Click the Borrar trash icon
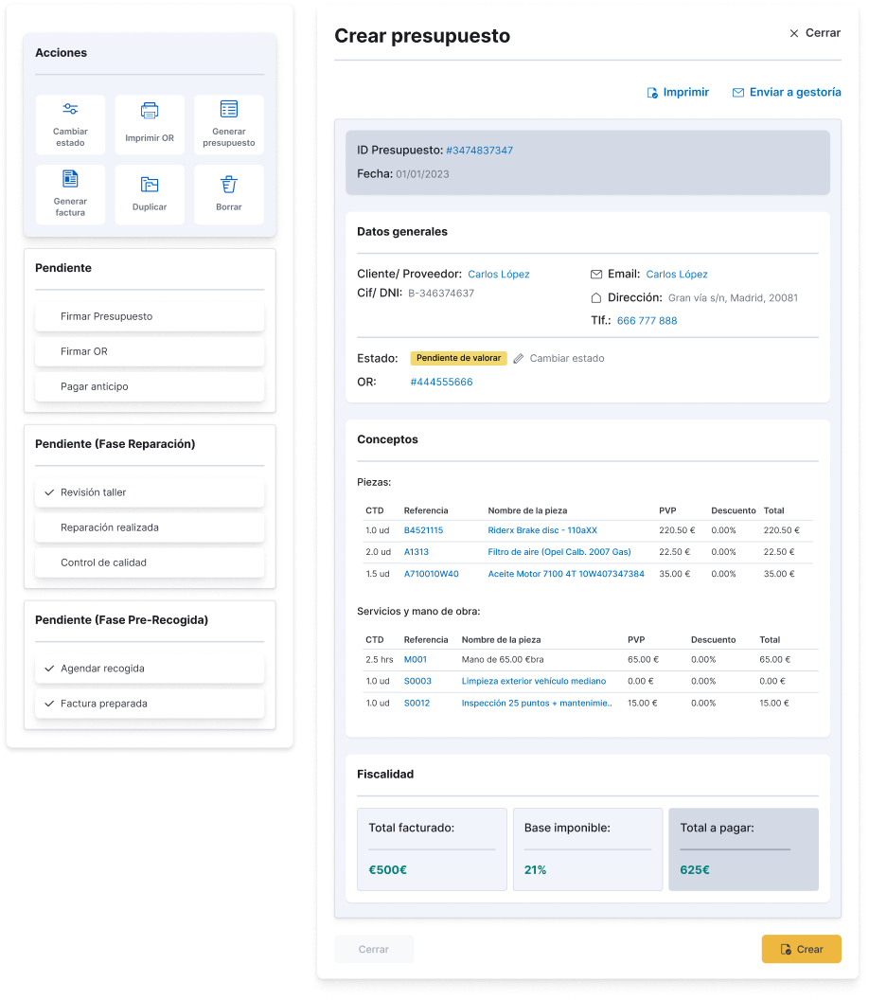 click(x=229, y=185)
